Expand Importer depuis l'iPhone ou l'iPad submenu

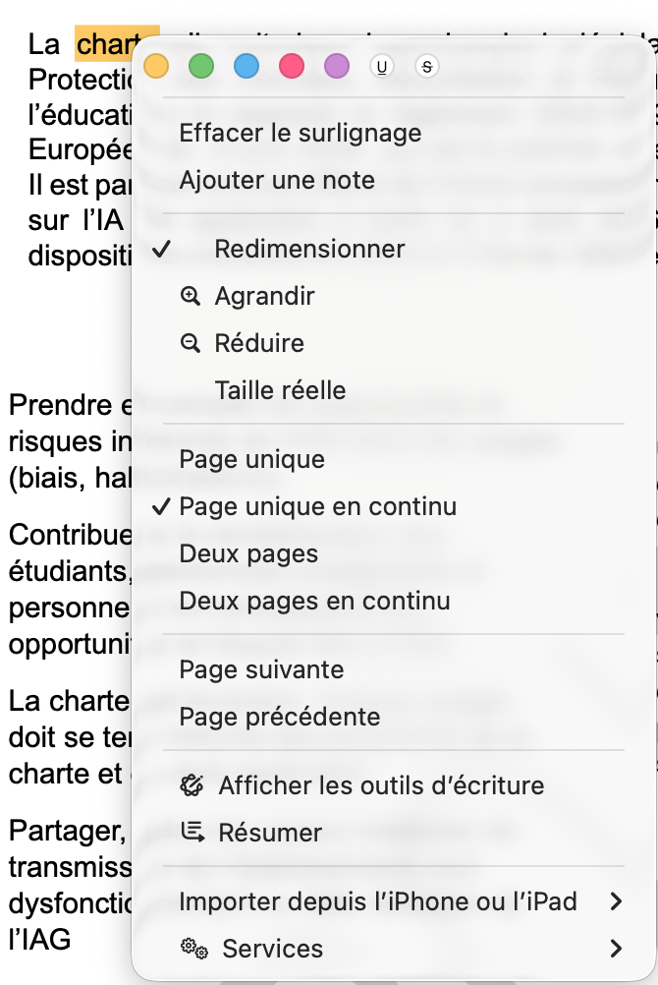point(616,901)
